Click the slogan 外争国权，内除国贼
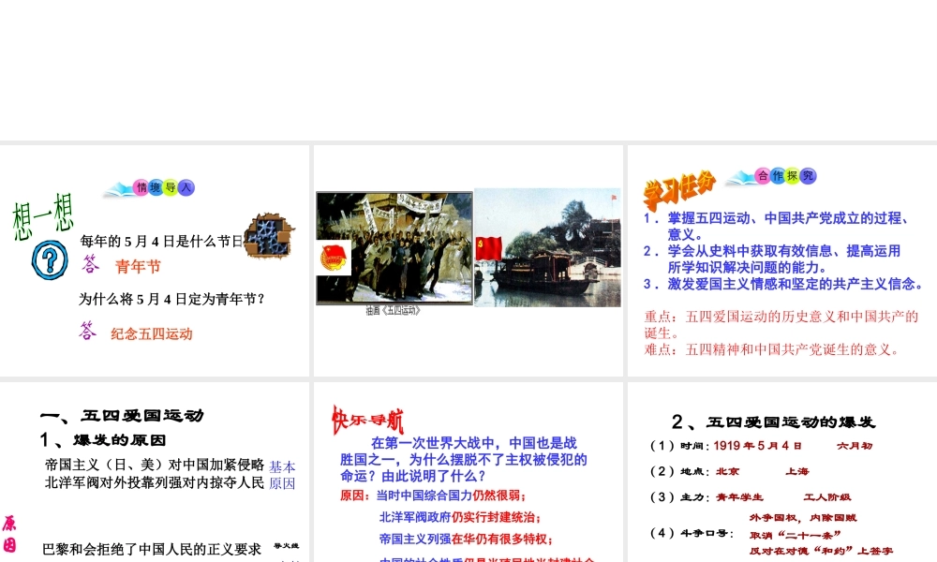Screen dimensions: 937x562 [803, 518]
